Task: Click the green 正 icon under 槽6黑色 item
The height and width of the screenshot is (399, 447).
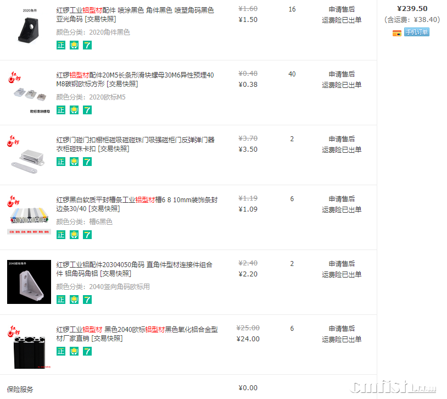Action: pos(61,235)
